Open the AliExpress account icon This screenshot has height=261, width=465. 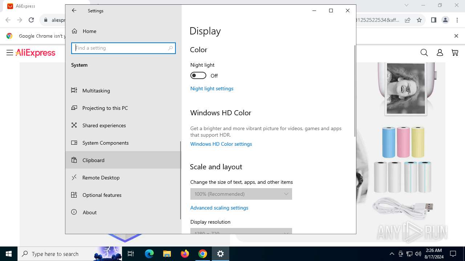[x=440, y=53]
